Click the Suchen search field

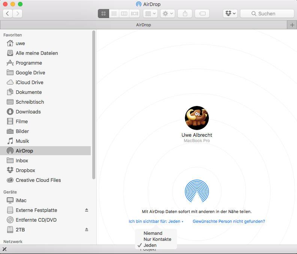tap(267, 14)
